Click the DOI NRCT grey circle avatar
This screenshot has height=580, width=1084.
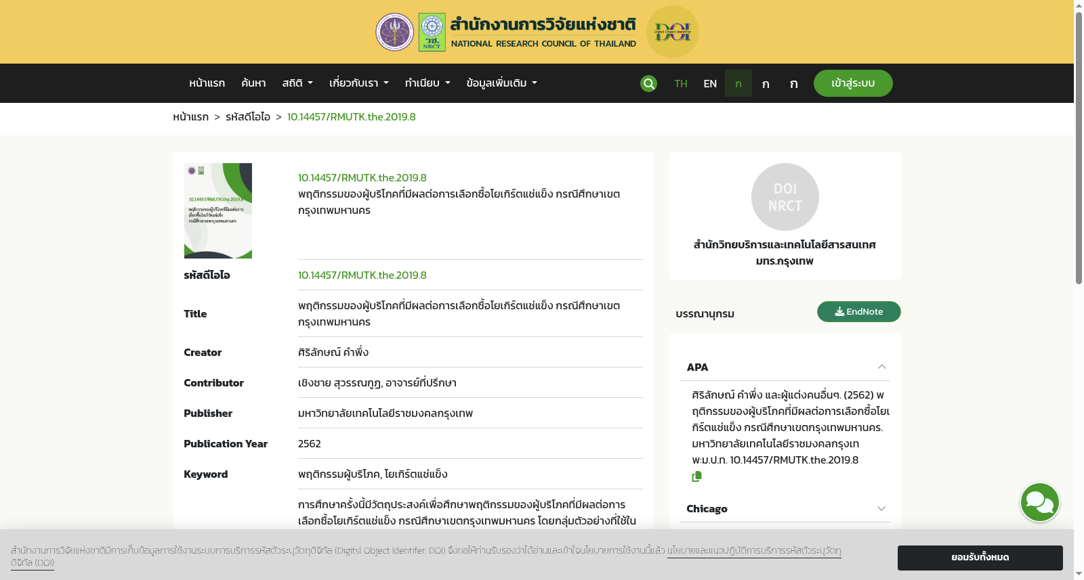click(785, 197)
